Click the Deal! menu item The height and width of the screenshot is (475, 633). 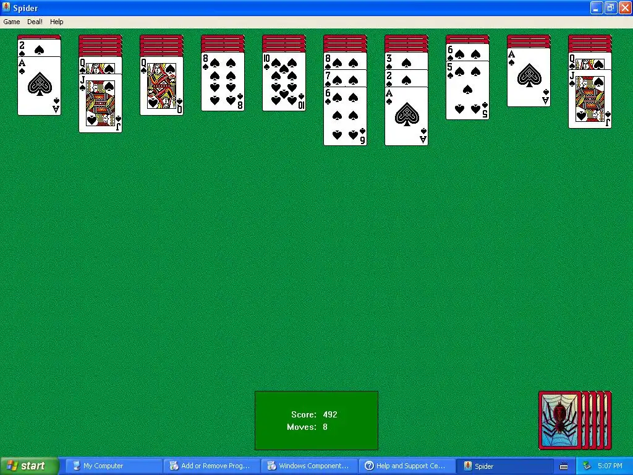click(35, 22)
